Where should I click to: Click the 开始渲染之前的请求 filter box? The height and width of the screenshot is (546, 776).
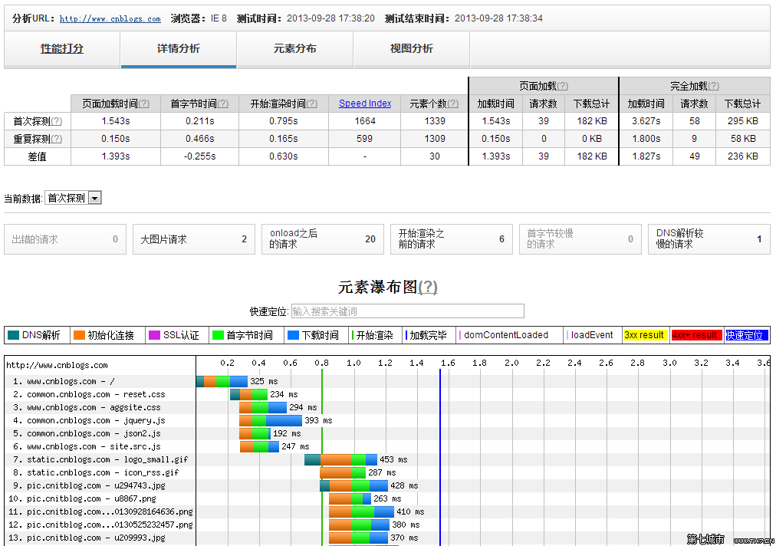pyautogui.click(x=449, y=239)
